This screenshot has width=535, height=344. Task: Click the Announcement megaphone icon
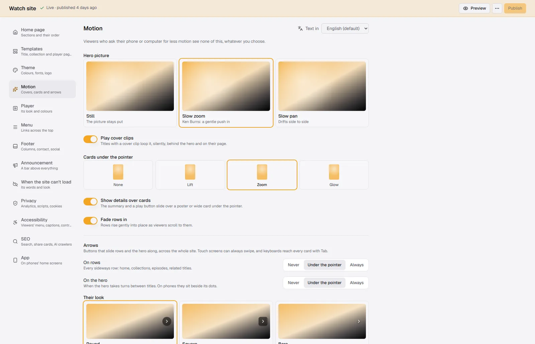[x=15, y=165]
